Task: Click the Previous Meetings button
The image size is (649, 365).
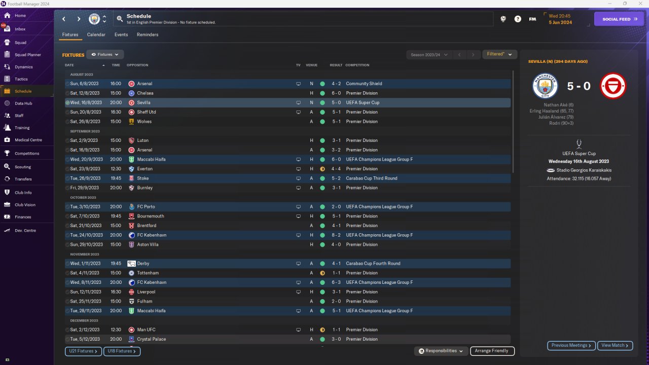Action: click(x=571, y=345)
